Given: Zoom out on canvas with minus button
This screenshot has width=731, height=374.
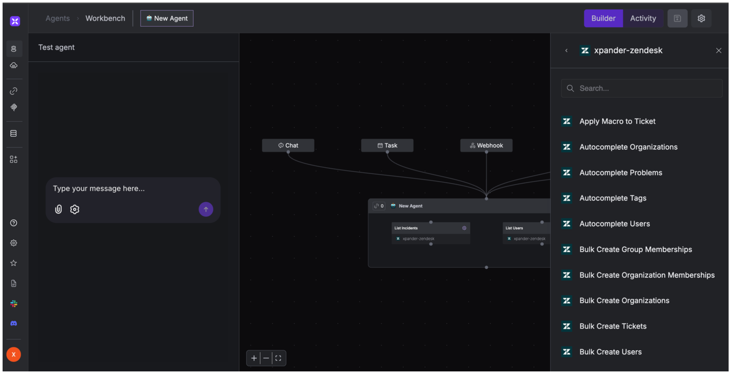Looking at the screenshot, I should [266, 358].
